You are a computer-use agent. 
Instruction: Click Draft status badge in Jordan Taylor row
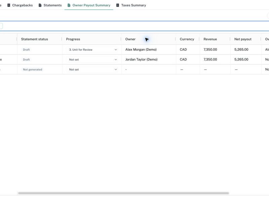tap(26, 60)
